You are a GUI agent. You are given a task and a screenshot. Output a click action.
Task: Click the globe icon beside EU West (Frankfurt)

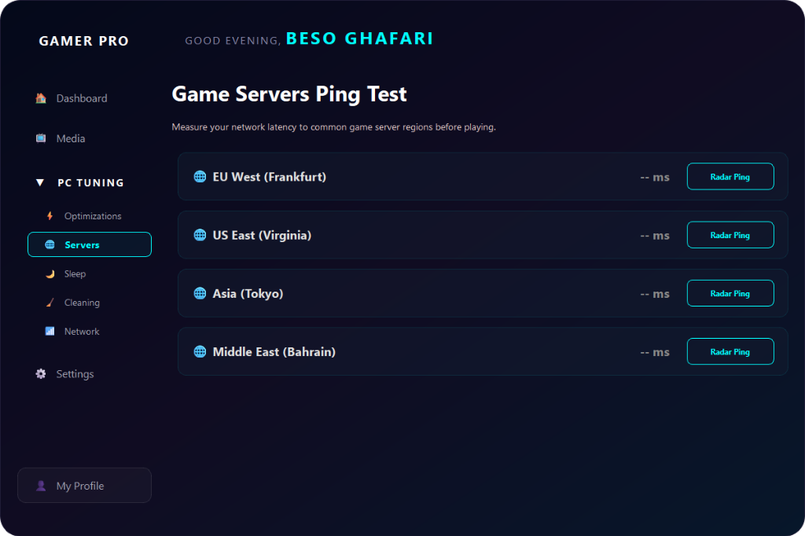click(x=200, y=177)
